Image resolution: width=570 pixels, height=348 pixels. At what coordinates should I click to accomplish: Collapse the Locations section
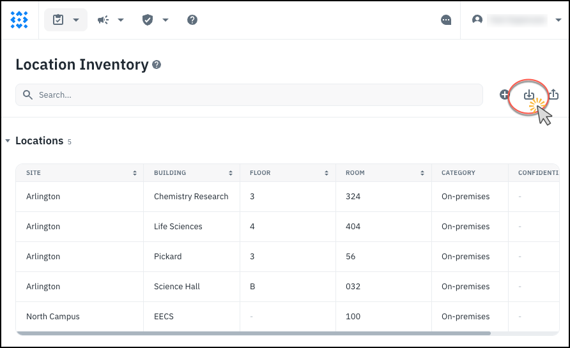point(8,141)
